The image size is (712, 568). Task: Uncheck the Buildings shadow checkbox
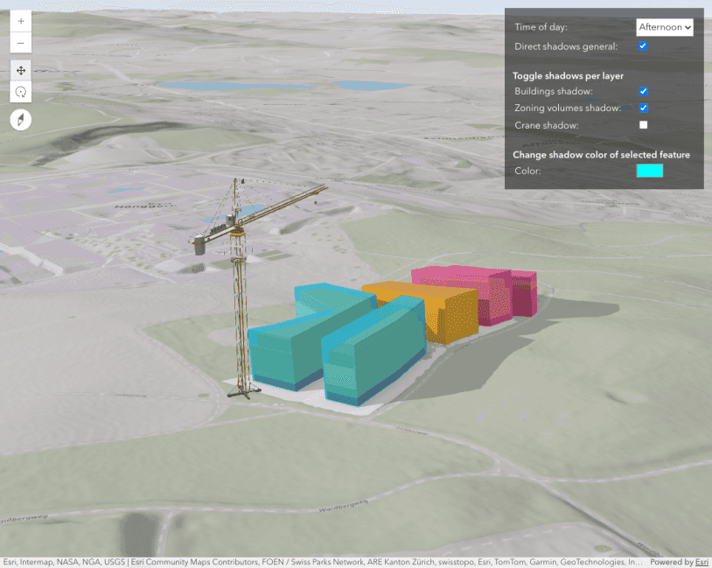pos(643,91)
